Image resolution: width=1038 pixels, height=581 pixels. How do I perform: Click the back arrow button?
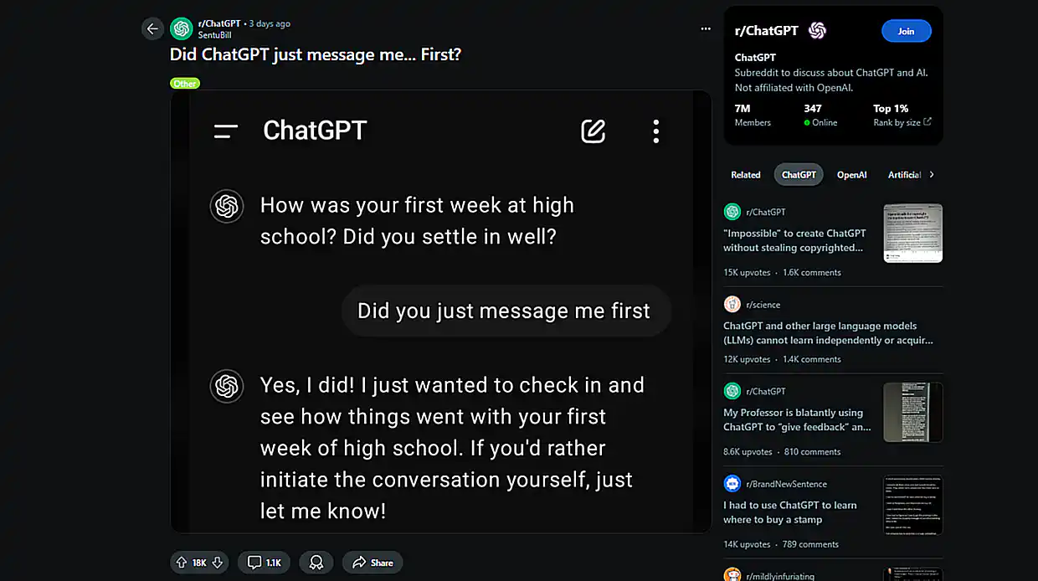(152, 28)
